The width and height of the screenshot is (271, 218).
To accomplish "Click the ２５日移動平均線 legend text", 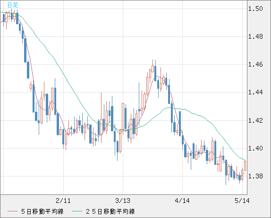I will pos(110,211).
